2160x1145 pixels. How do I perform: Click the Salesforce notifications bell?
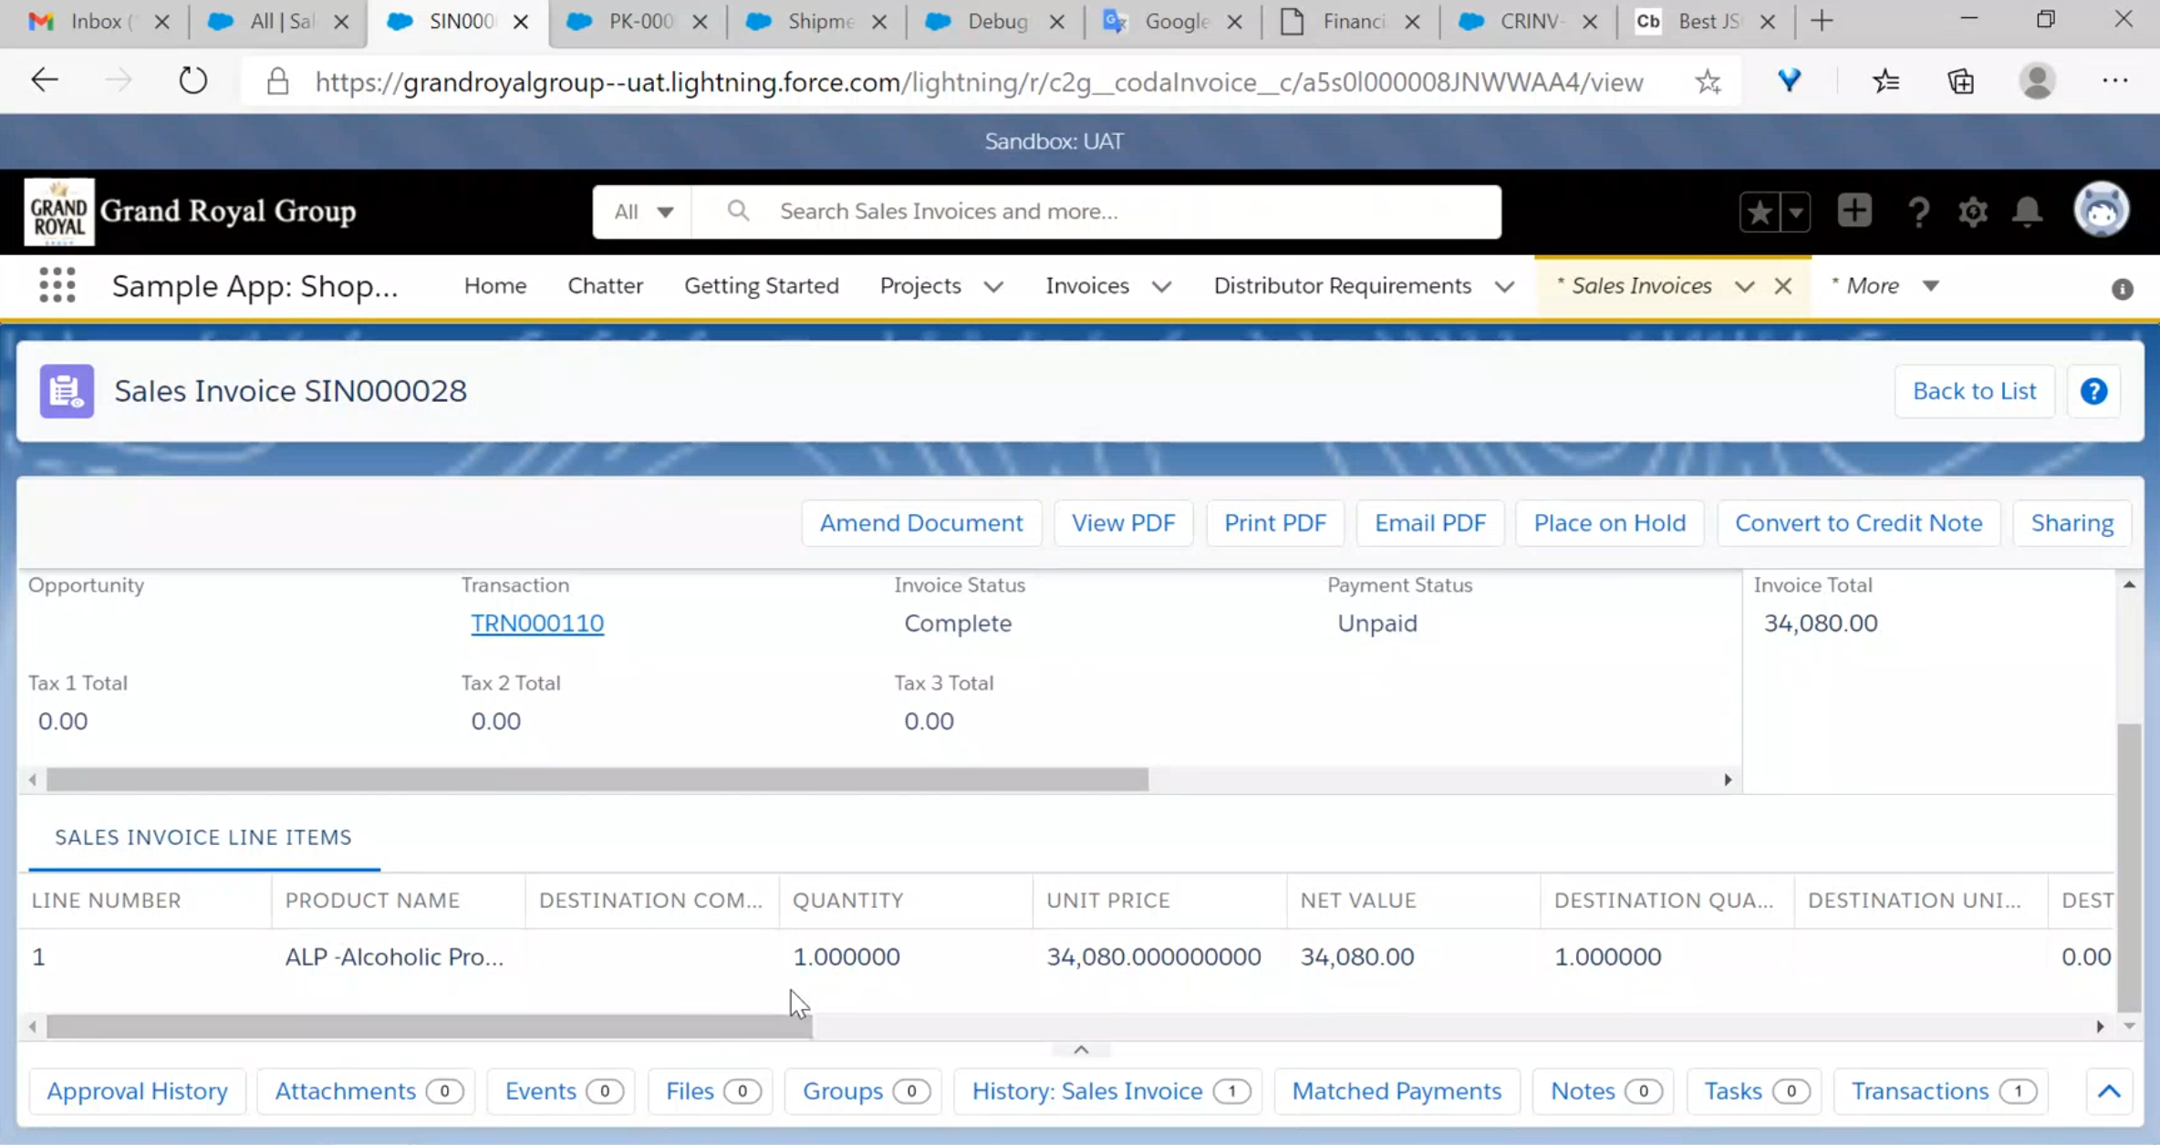2027,211
